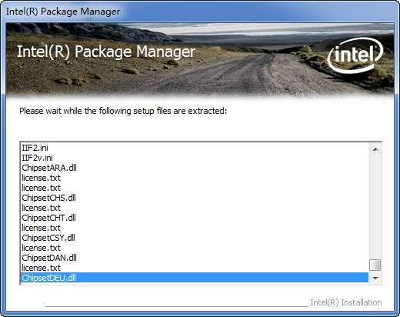Image resolution: width=400 pixels, height=317 pixels.
Task: Click the scroll down arrow of the file list
Action: pos(375,278)
